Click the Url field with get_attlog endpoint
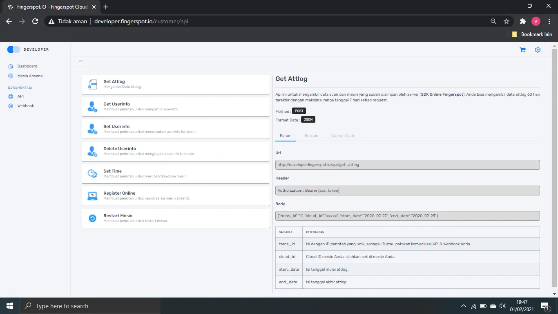The width and height of the screenshot is (558, 314). [x=408, y=165]
